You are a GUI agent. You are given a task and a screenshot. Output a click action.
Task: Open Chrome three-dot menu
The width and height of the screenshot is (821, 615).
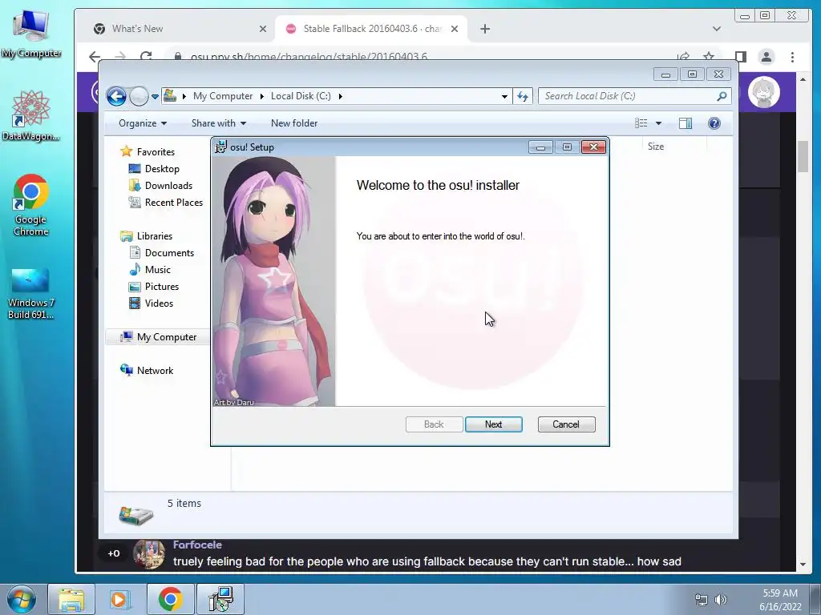pos(792,57)
